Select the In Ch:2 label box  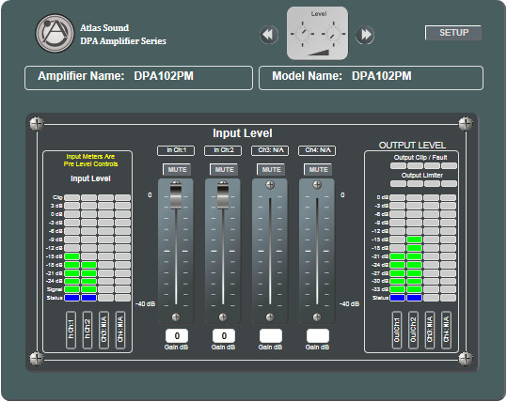[223, 150]
